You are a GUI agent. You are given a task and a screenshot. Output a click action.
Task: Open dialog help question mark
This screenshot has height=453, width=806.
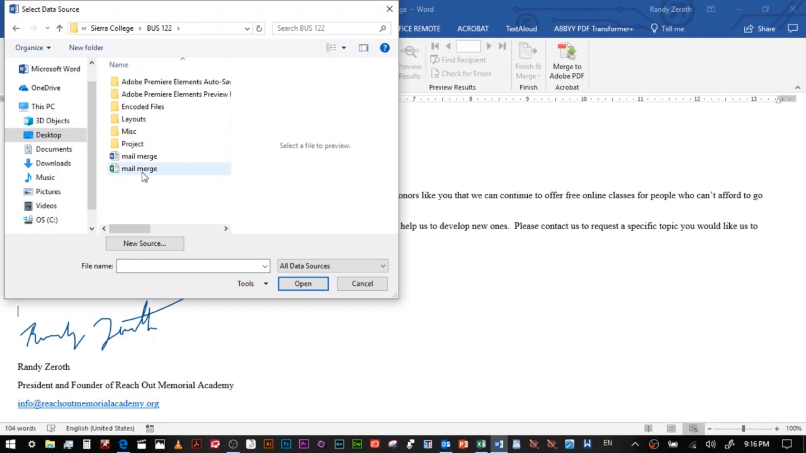click(x=385, y=48)
